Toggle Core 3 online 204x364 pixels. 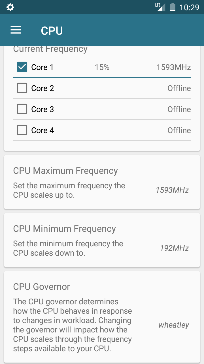coord(22,109)
